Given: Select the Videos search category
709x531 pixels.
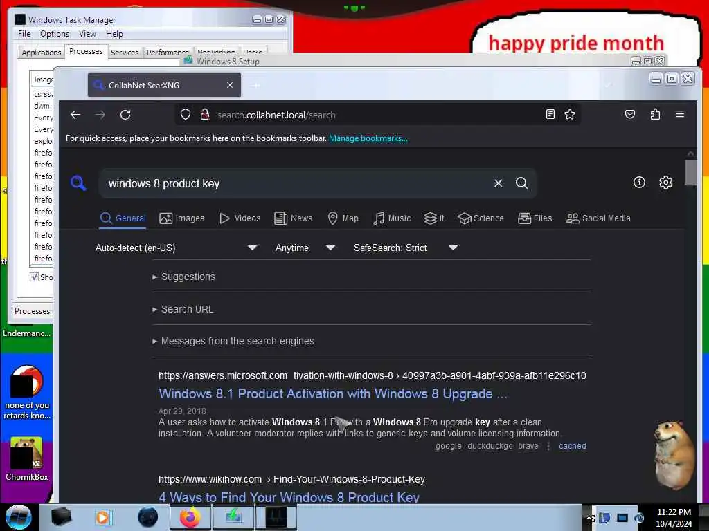Looking at the screenshot, I should click(x=240, y=218).
